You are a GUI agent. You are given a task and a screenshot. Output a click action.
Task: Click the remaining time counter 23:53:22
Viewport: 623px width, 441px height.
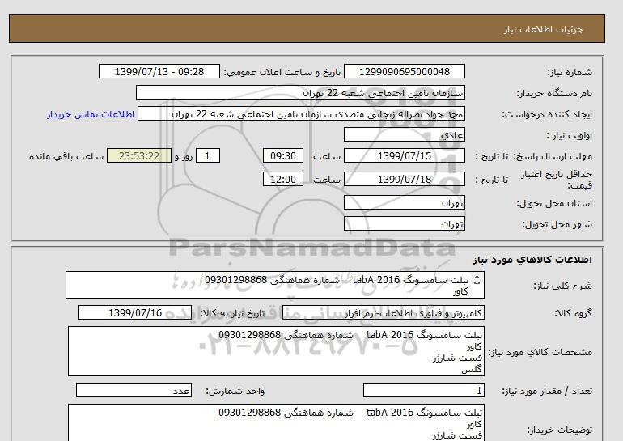pos(139,155)
